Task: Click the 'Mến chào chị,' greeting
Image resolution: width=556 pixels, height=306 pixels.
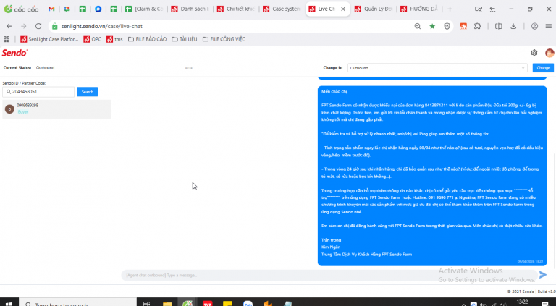Action: 334,91
